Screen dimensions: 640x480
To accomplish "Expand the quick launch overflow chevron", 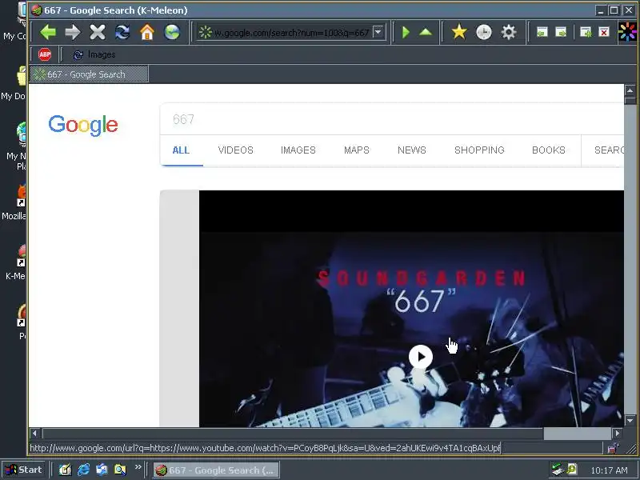I will pyautogui.click(x=138, y=466).
